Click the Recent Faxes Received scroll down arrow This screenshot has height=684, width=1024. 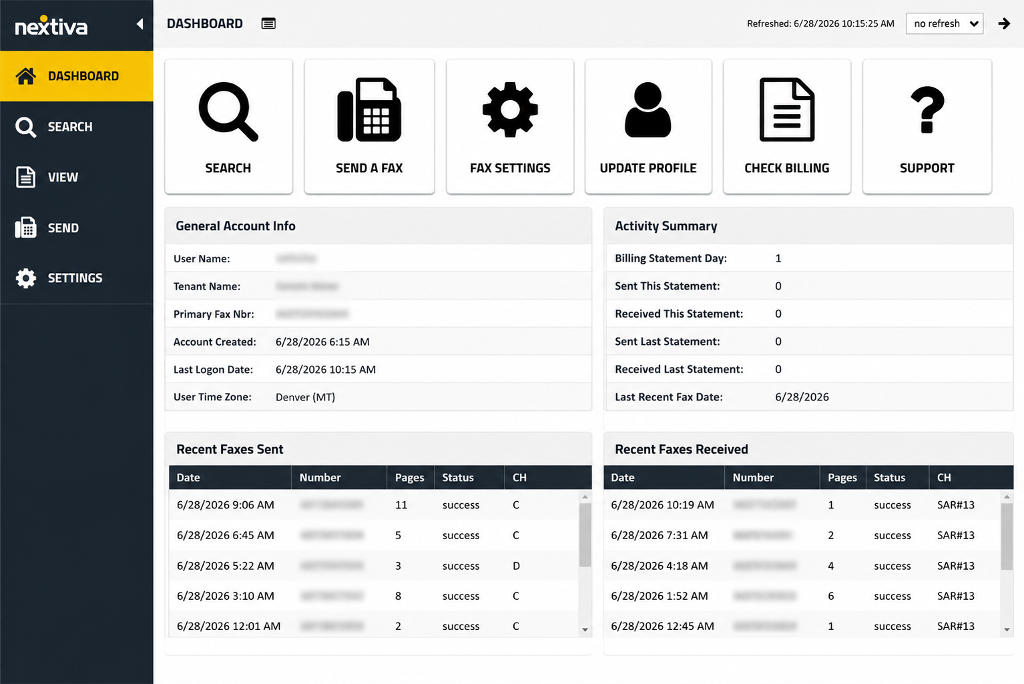tap(1007, 630)
